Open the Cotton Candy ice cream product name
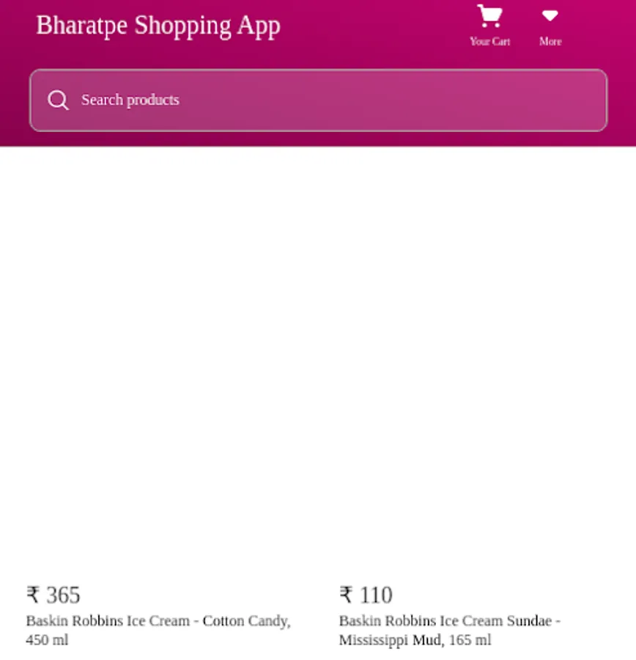636x660 pixels. coord(158,630)
